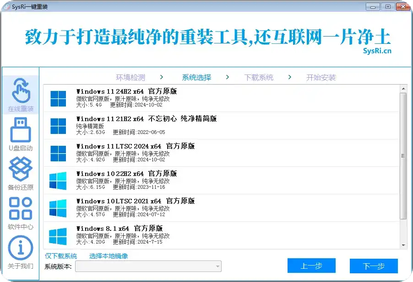413x282 pixels.
Task: Click the Windows 11 24H2 logo icon
Action: click(58, 97)
